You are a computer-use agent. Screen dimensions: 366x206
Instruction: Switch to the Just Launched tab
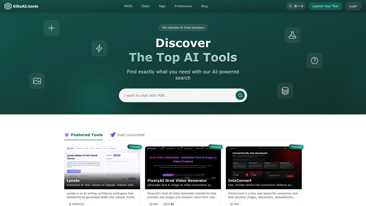point(128,135)
